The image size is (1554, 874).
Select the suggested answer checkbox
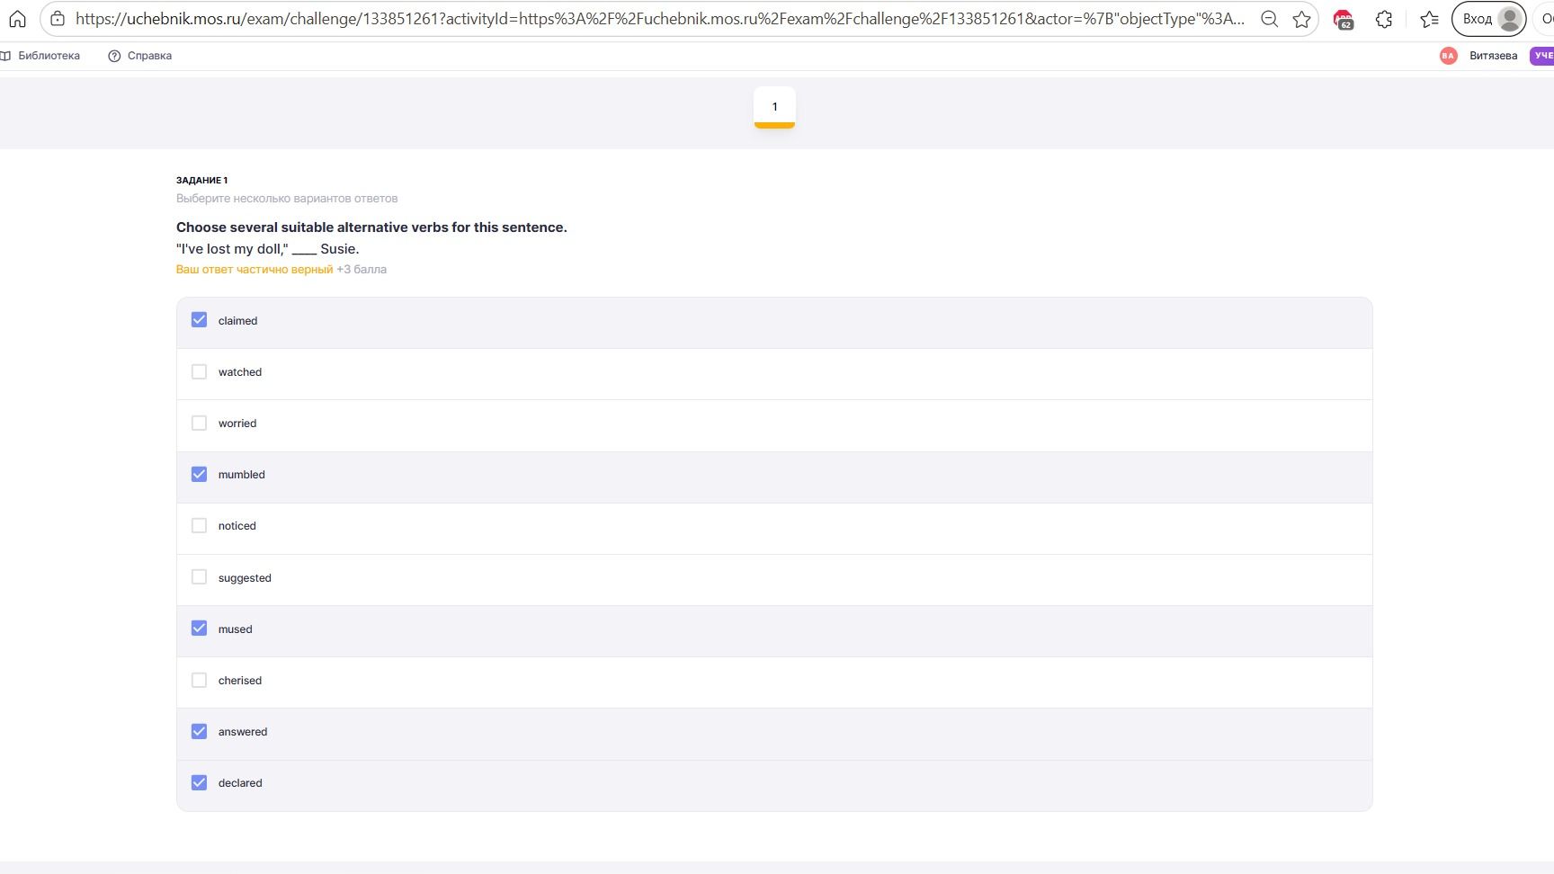(199, 577)
